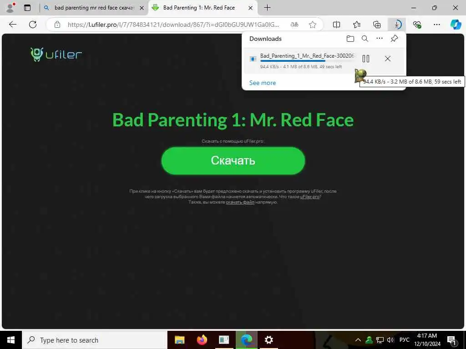466x349 pixels.
Task: Add this page to favorites star
Action: (x=312, y=25)
